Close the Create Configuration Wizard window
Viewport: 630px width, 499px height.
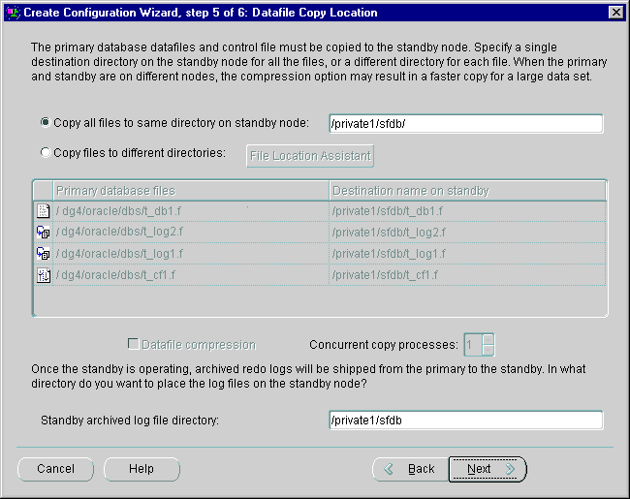tap(616, 13)
